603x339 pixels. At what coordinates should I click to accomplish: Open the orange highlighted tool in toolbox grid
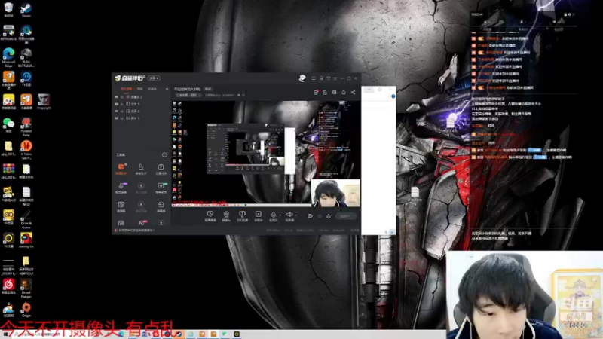[121, 169]
